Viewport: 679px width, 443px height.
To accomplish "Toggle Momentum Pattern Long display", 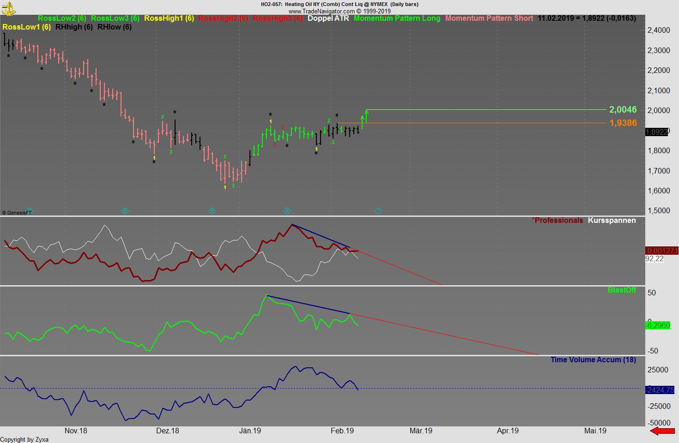I will [397, 18].
